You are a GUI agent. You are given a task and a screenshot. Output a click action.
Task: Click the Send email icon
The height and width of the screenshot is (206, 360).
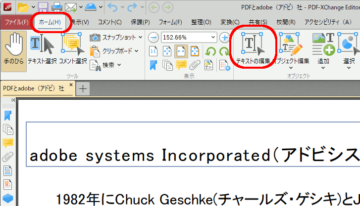(x=71, y=7)
